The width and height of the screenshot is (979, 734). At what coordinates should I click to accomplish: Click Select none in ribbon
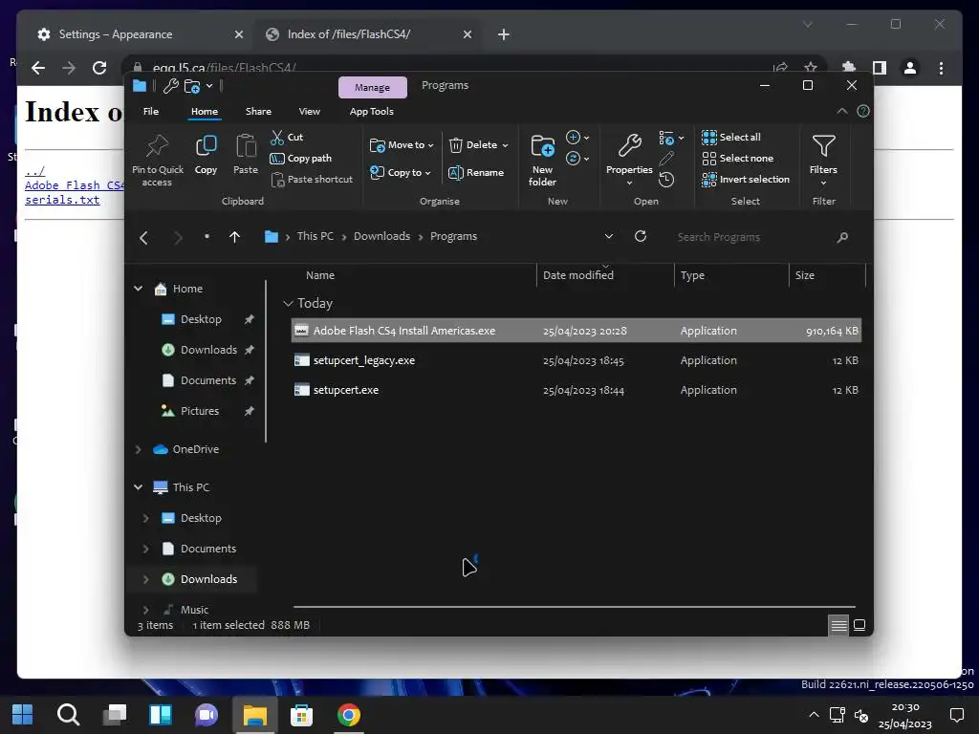[737, 159]
